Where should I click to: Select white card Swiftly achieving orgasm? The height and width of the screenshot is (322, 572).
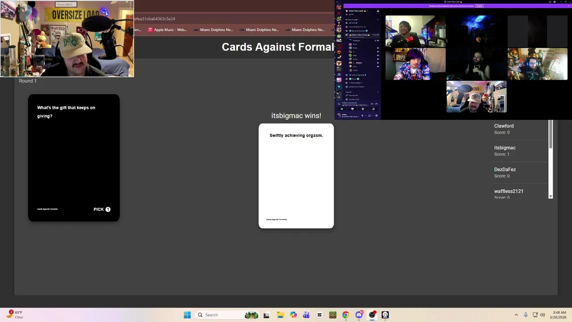tap(296, 176)
